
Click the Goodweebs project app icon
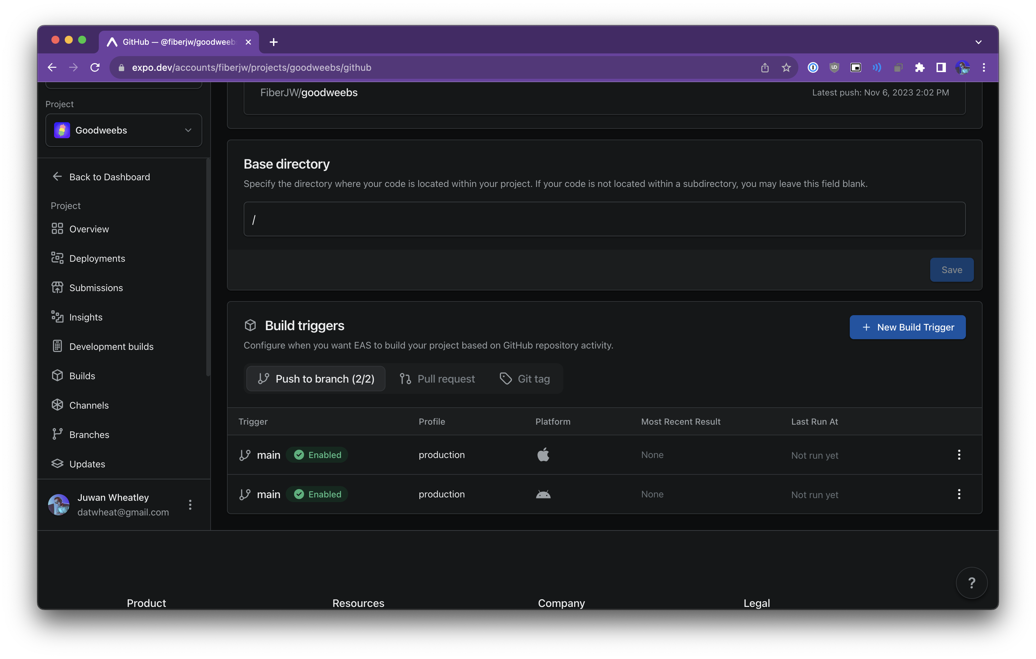pos(62,130)
